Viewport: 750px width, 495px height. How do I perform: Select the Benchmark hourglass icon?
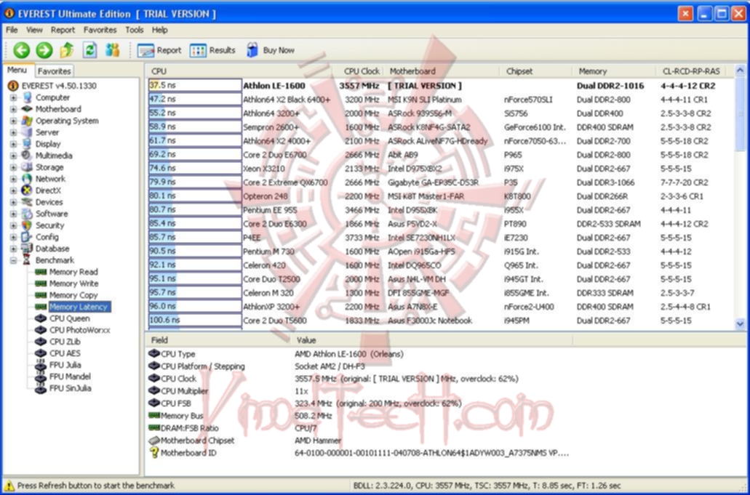coord(27,260)
